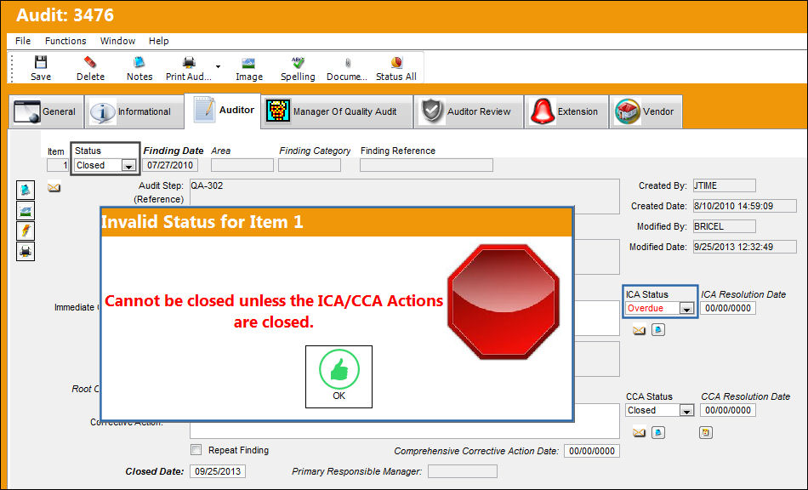Click the Comprehensive Corrective Action Date field
The image size is (808, 490).
(x=592, y=451)
